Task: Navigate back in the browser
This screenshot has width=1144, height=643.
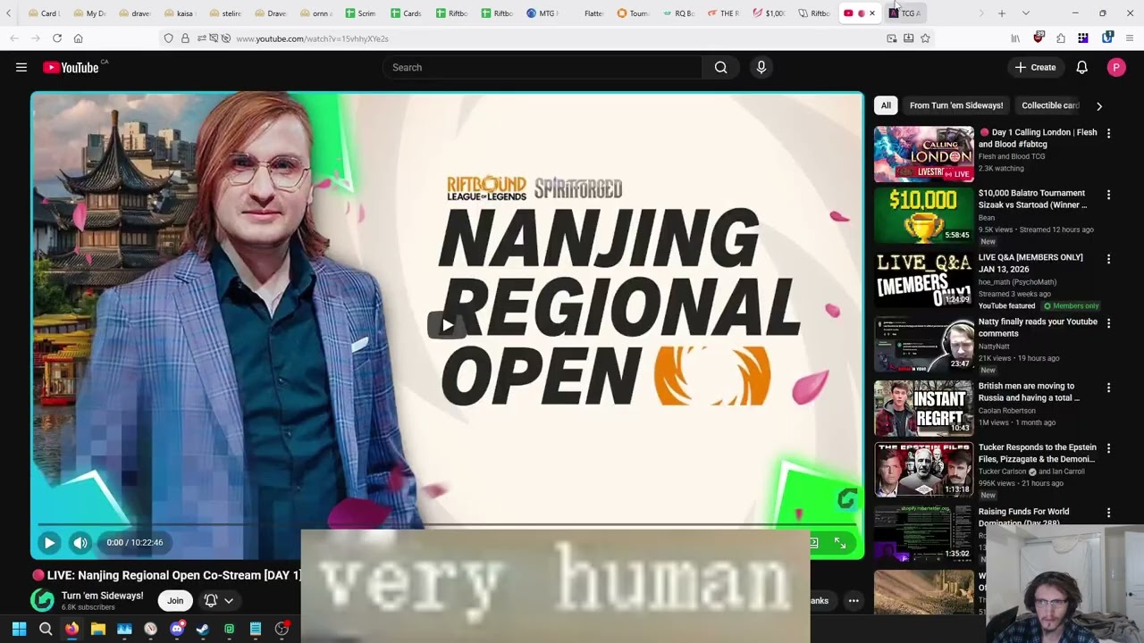Action: click(14, 38)
